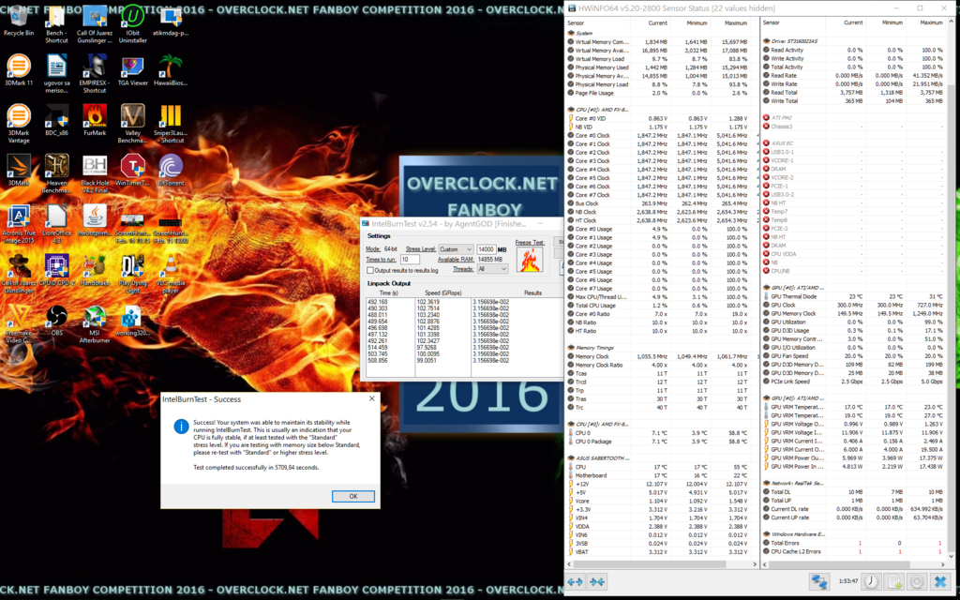The width and height of the screenshot is (960, 600).
Task: Open LibreOffice 4.3 desktop icon
Action: point(57,225)
